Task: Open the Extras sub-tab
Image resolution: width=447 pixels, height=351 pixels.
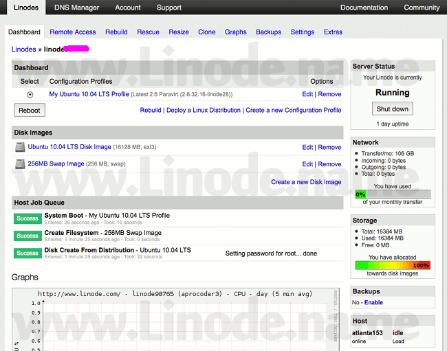Action: coord(333,32)
